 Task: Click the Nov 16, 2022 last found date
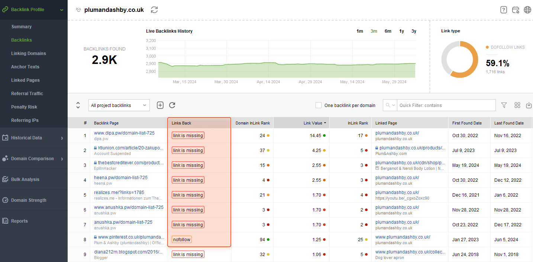[x=508, y=136]
